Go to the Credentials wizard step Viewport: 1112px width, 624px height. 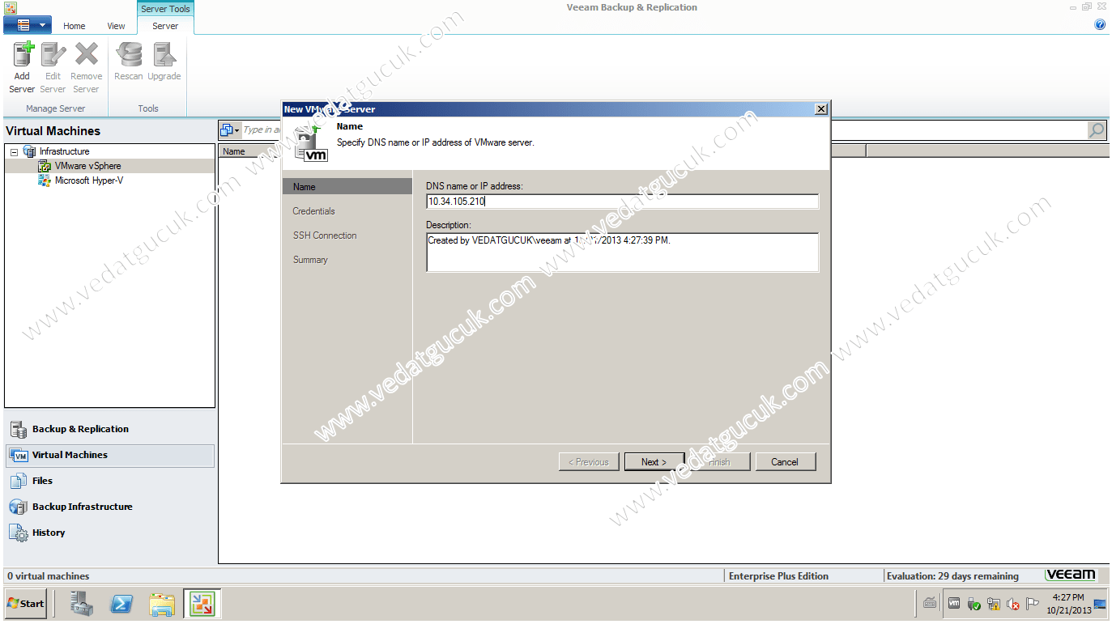[x=313, y=211]
